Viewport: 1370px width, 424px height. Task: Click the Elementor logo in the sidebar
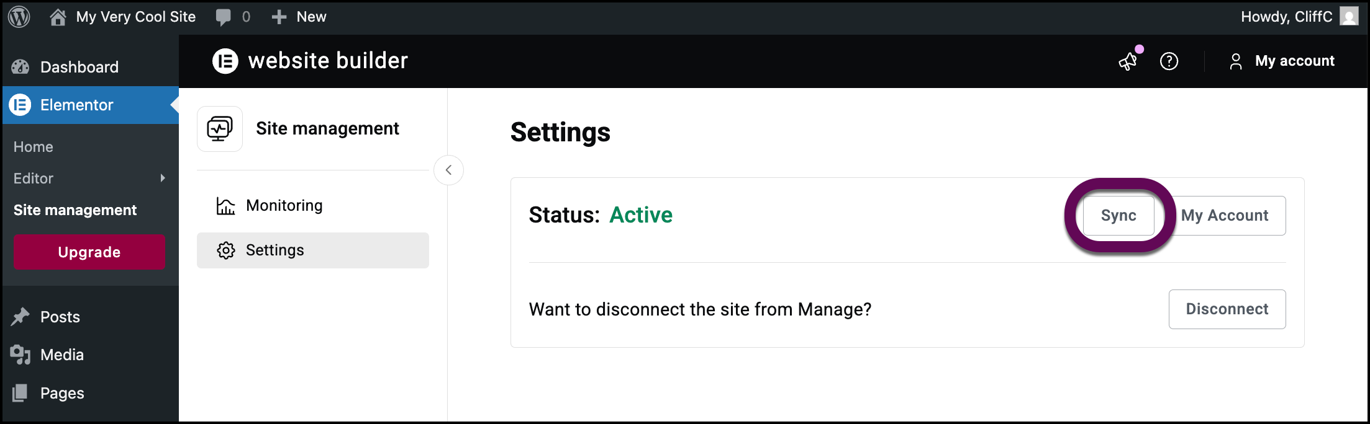pos(19,105)
